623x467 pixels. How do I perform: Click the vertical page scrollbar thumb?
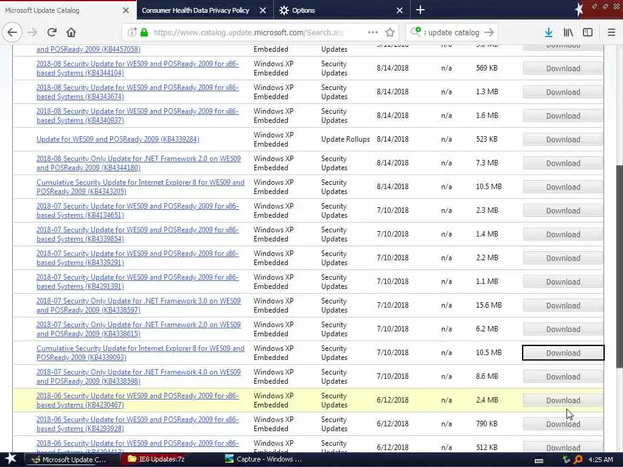click(x=619, y=266)
